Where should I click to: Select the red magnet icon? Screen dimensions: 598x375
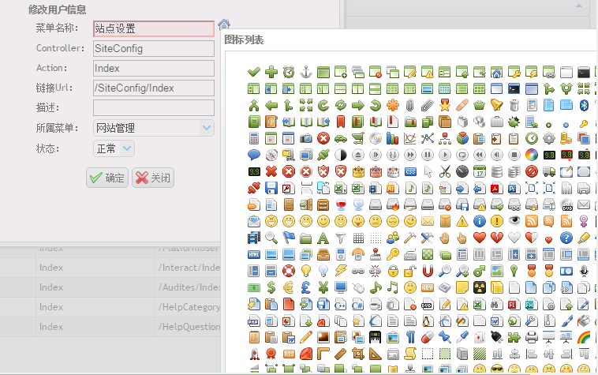(x=428, y=271)
